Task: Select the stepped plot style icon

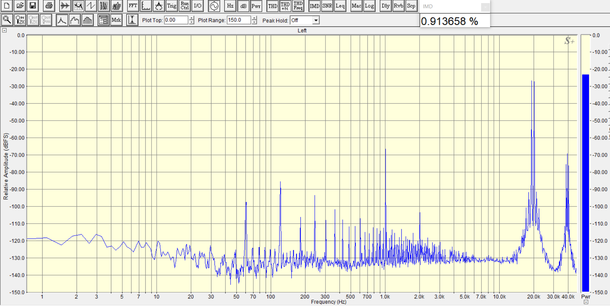Action: (x=75, y=20)
